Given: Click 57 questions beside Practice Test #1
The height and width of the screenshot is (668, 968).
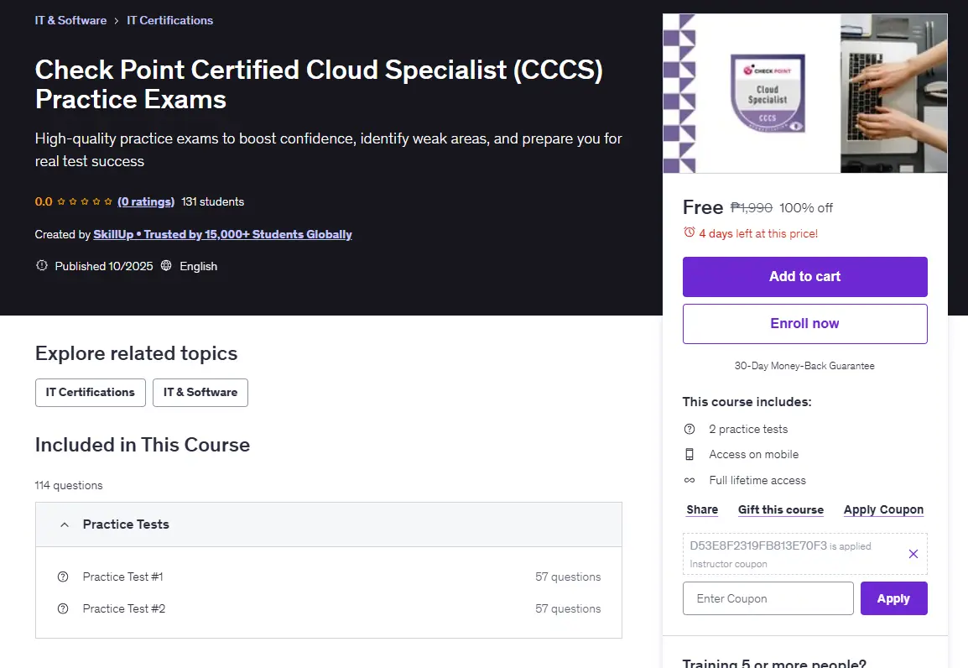Looking at the screenshot, I should [x=568, y=577].
